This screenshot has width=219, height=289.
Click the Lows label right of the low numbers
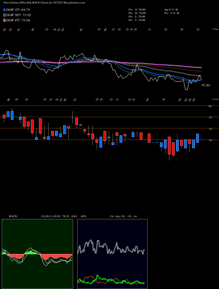[x=215, y=99]
